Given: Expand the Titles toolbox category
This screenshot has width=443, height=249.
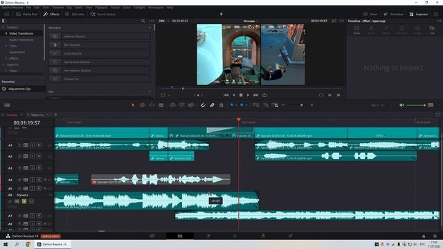Looking at the screenshot, I should pyautogui.click(x=6, y=46).
